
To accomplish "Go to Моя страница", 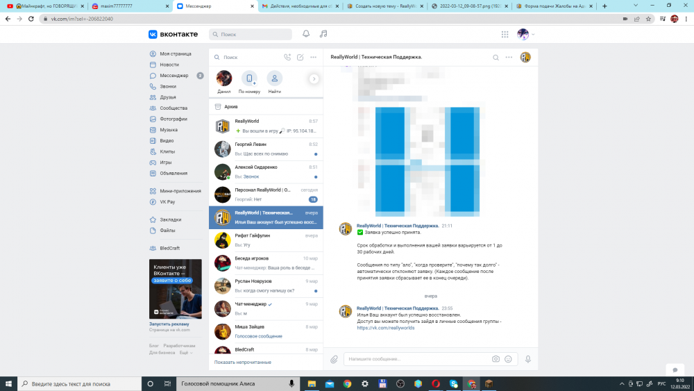I will [176, 53].
